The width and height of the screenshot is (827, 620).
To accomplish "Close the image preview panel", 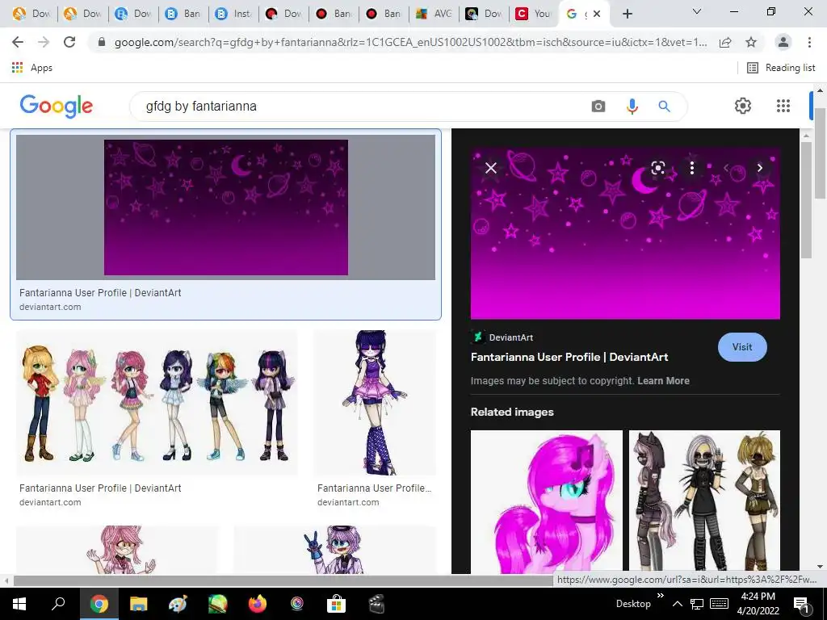I will click(490, 168).
